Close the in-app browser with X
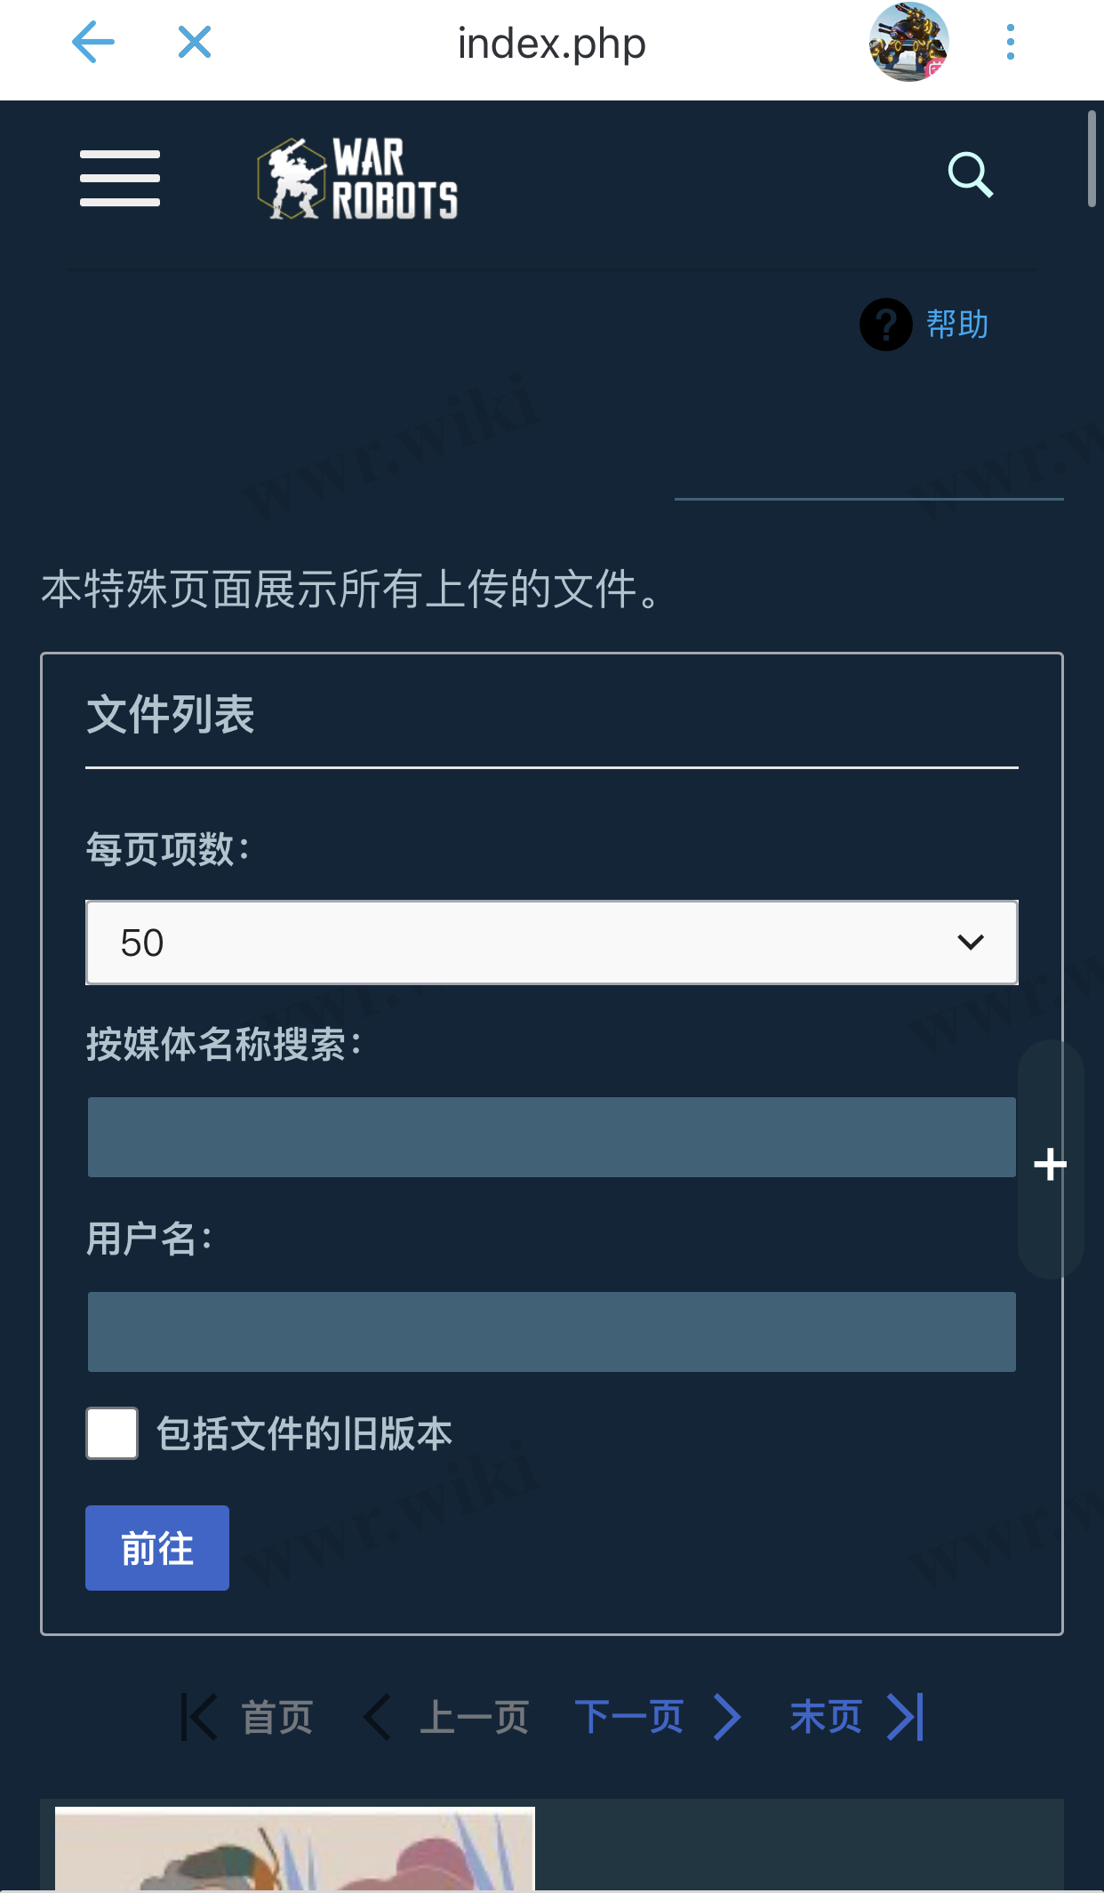The width and height of the screenshot is (1104, 1893). click(x=194, y=42)
